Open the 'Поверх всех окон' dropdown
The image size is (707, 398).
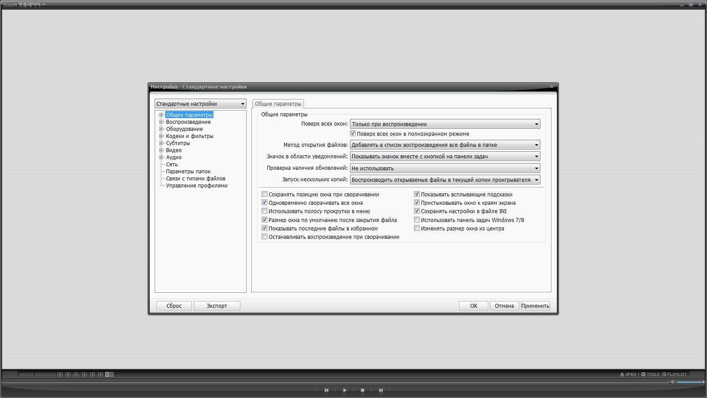[445, 124]
